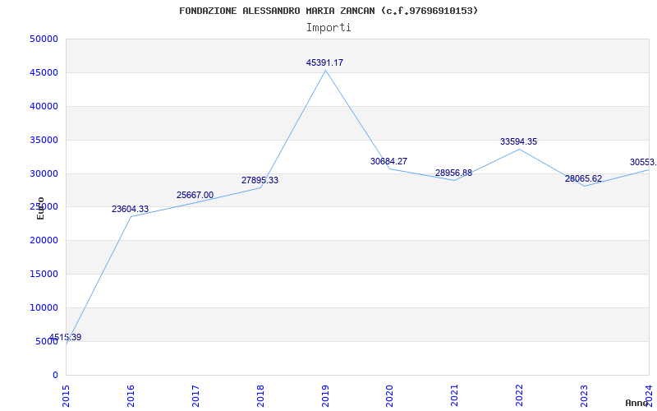Select the 45000 y-axis tick label
The height and width of the screenshot is (411, 657).
(44, 72)
